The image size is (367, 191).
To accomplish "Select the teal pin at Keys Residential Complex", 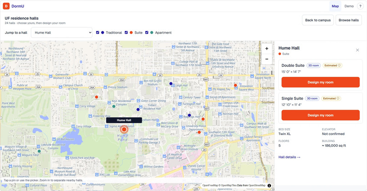I will point(114,106).
